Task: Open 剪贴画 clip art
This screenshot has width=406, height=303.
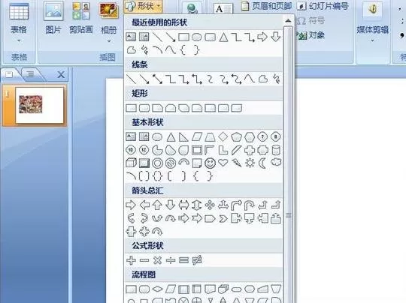Action: click(81, 19)
